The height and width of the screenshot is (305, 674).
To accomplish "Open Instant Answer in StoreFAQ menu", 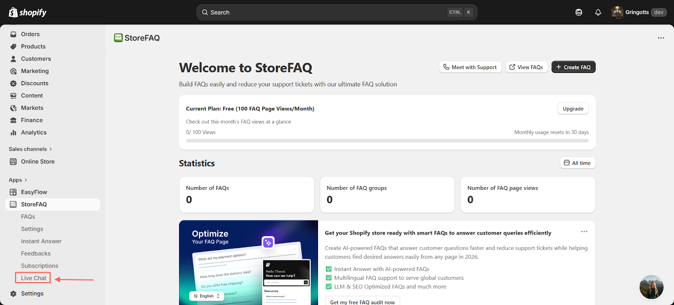I will (x=41, y=241).
